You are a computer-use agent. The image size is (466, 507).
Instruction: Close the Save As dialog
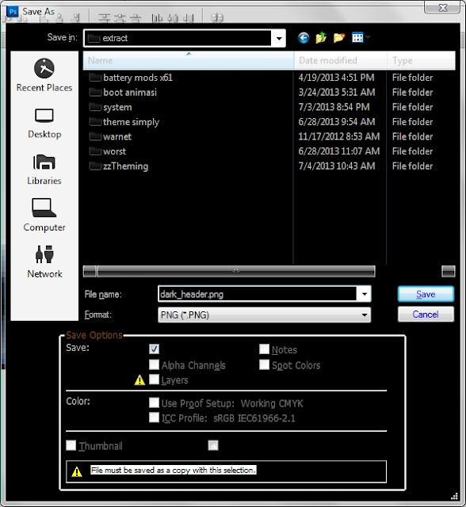tap(443, 8)
